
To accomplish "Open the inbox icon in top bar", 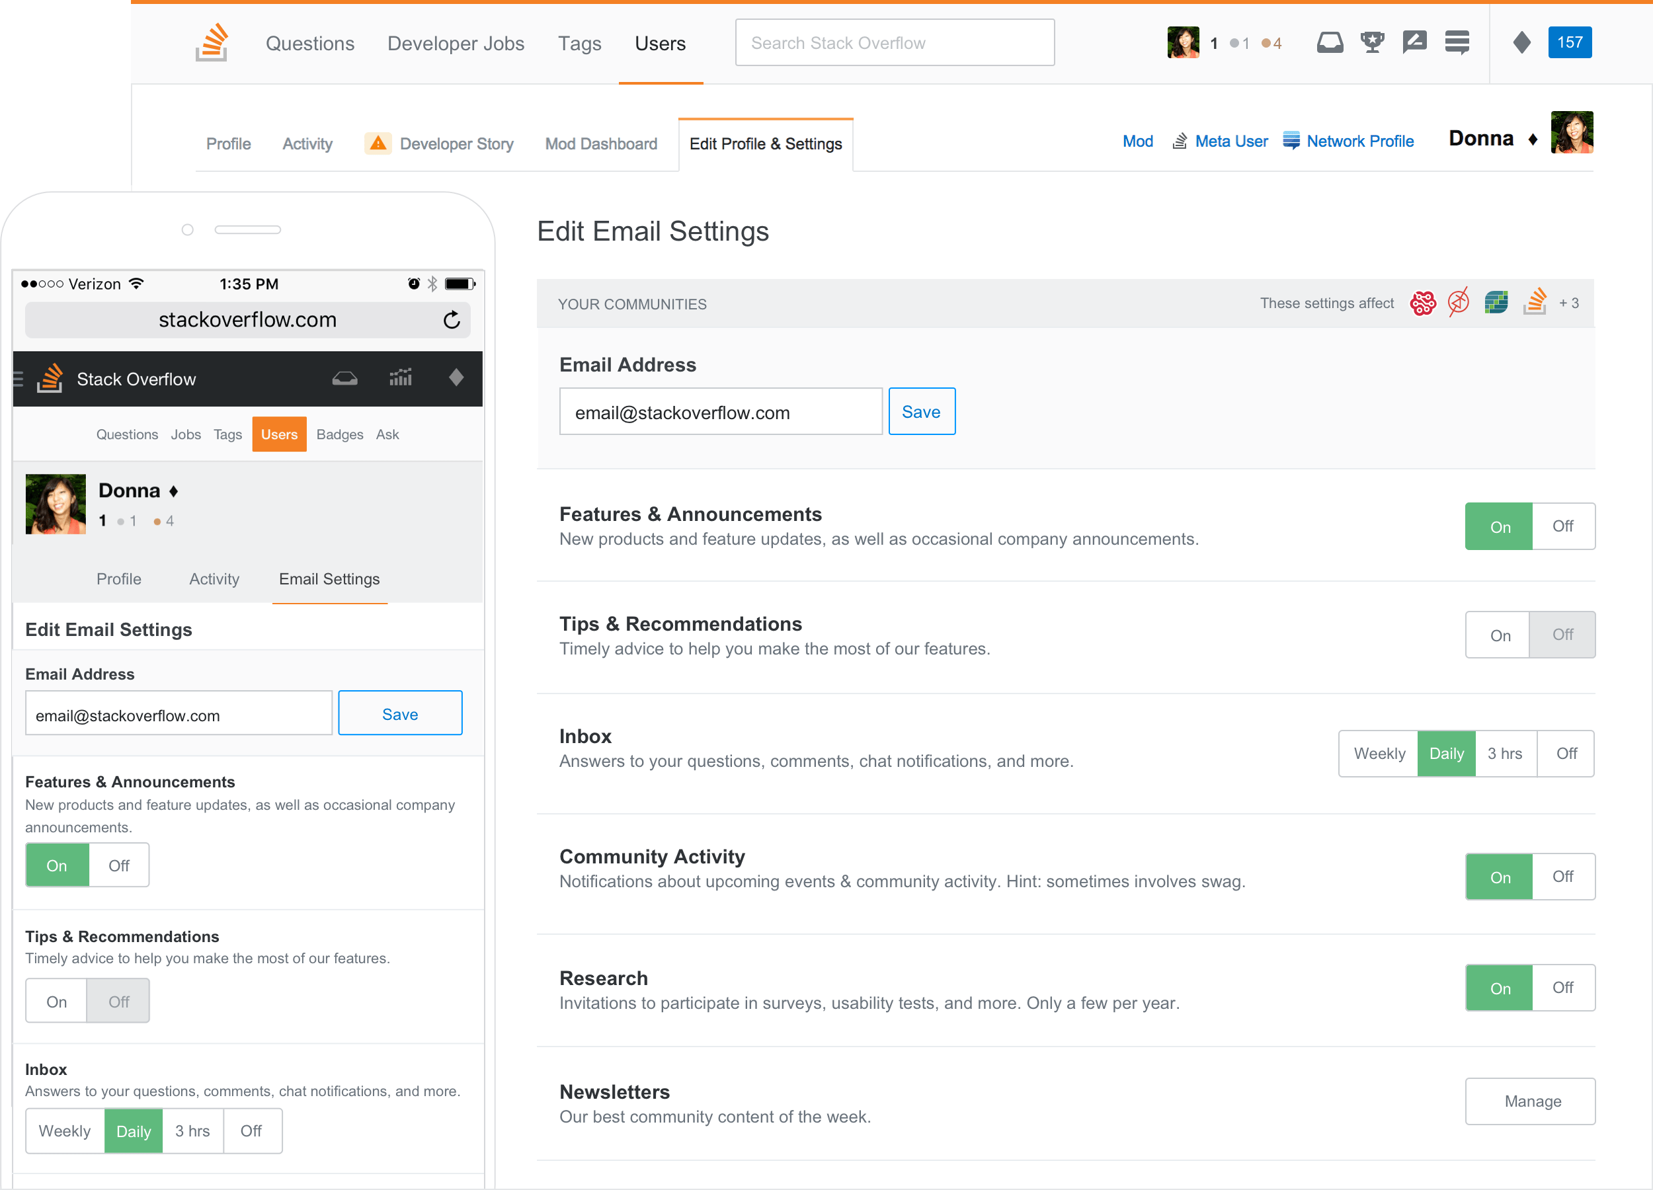I will point(1330,42).
